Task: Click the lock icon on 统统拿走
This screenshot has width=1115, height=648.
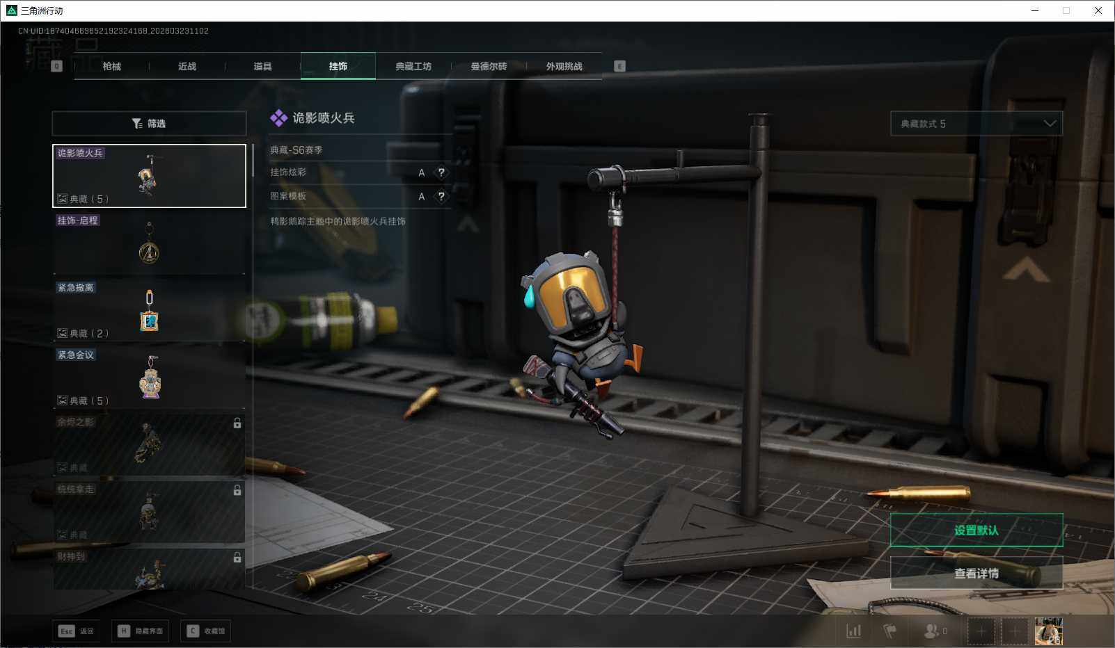Action: (237, 490)
